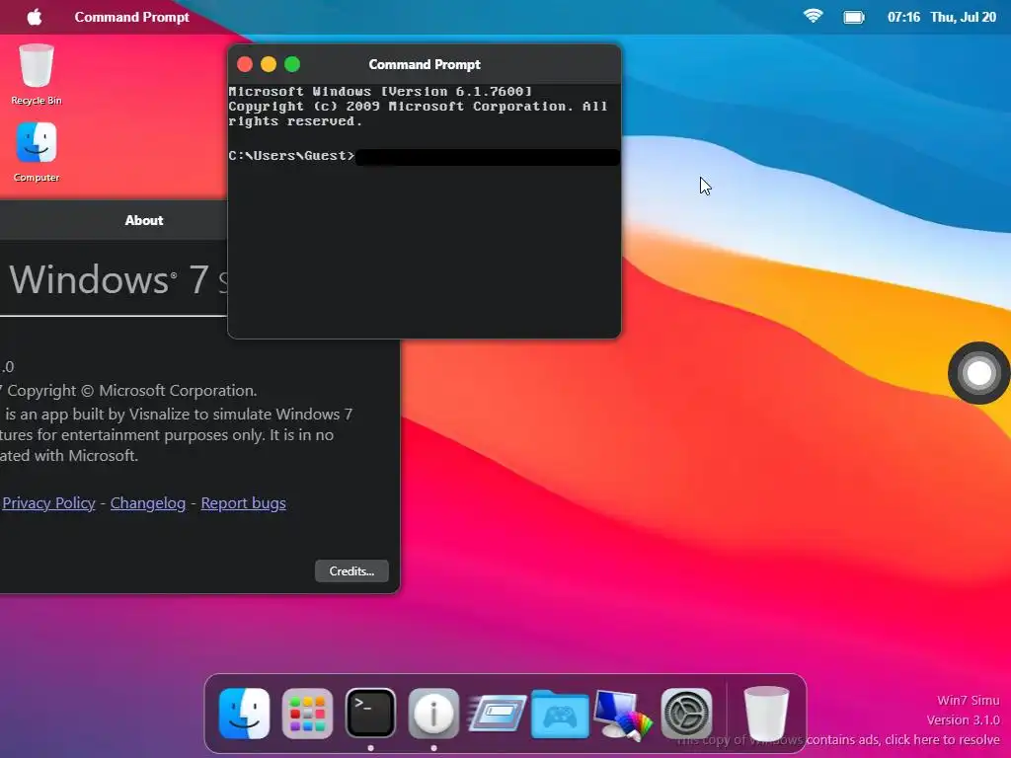Viewport: 1011px width, 758px height.
Task: Open the Report bugs link
Action: pos(243,502)
